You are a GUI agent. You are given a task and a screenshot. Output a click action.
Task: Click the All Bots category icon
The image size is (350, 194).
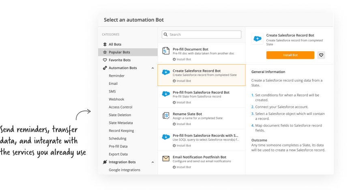(x=105, y=44)
